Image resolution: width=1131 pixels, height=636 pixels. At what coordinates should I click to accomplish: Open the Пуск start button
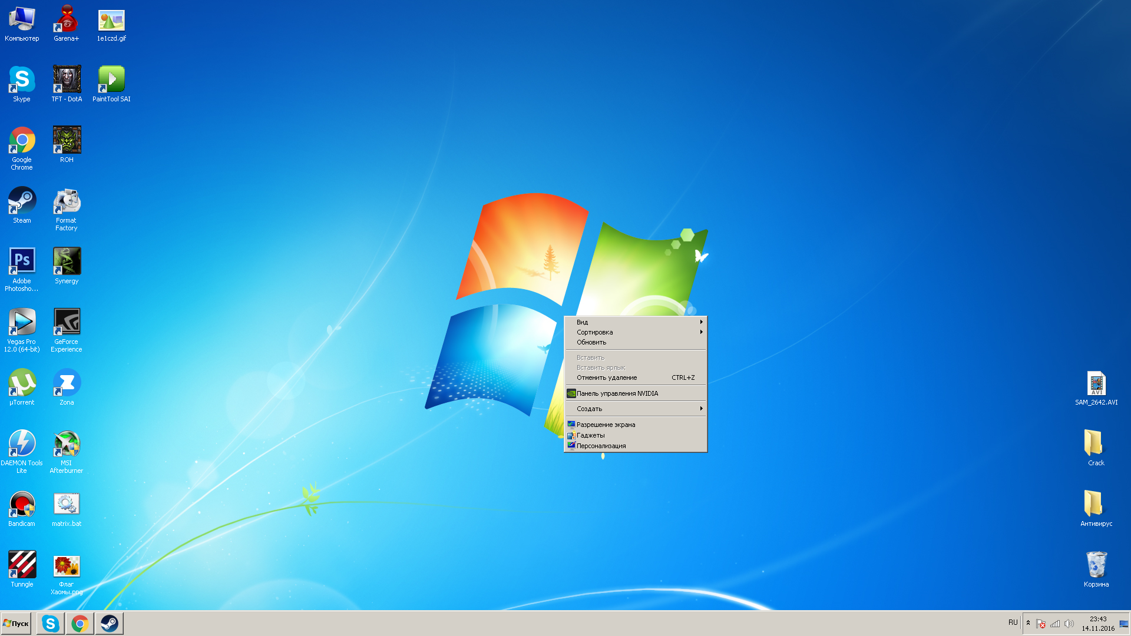pyautogui.click(x=16, y=624)
